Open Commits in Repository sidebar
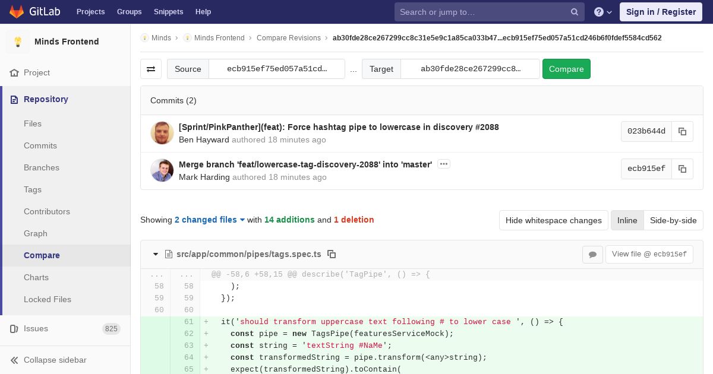713x374 pixels. pyautogui.click(x=40, y=145)
